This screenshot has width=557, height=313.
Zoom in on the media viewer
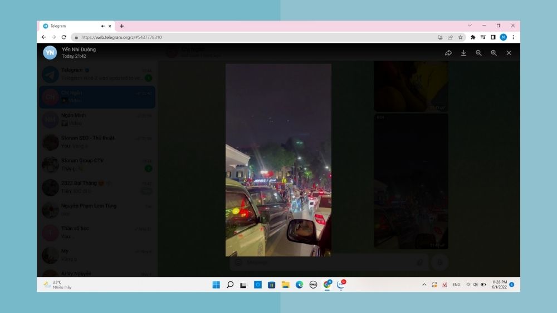click(x=494, y=53)
